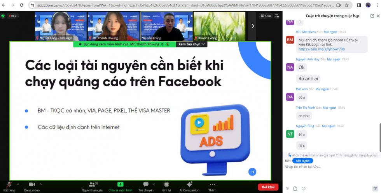
Task: Open the Xem view layout menu
Action: click(266, 16)
